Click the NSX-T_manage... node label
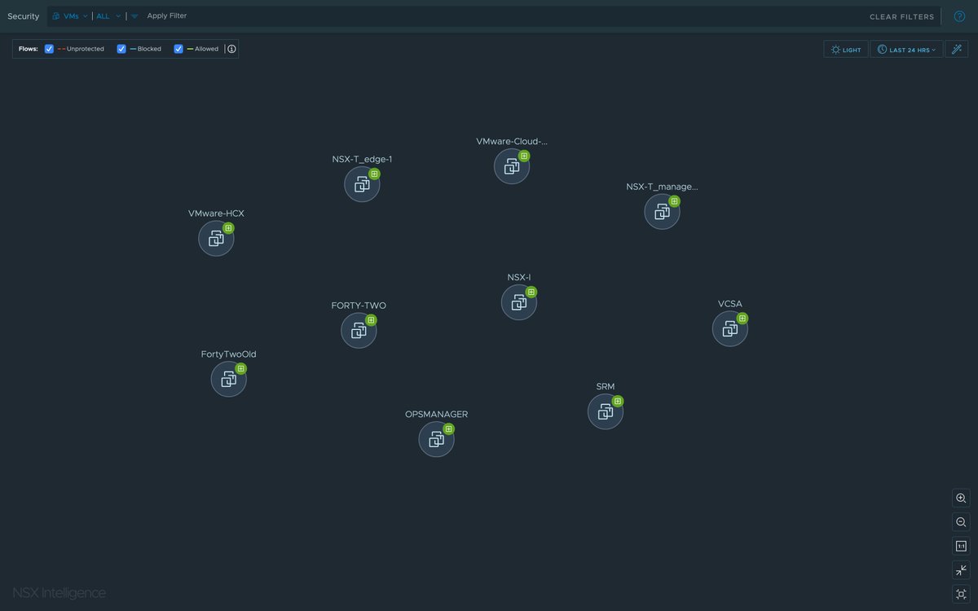Viewport: 978px width, 611px height. coord(662,187)
